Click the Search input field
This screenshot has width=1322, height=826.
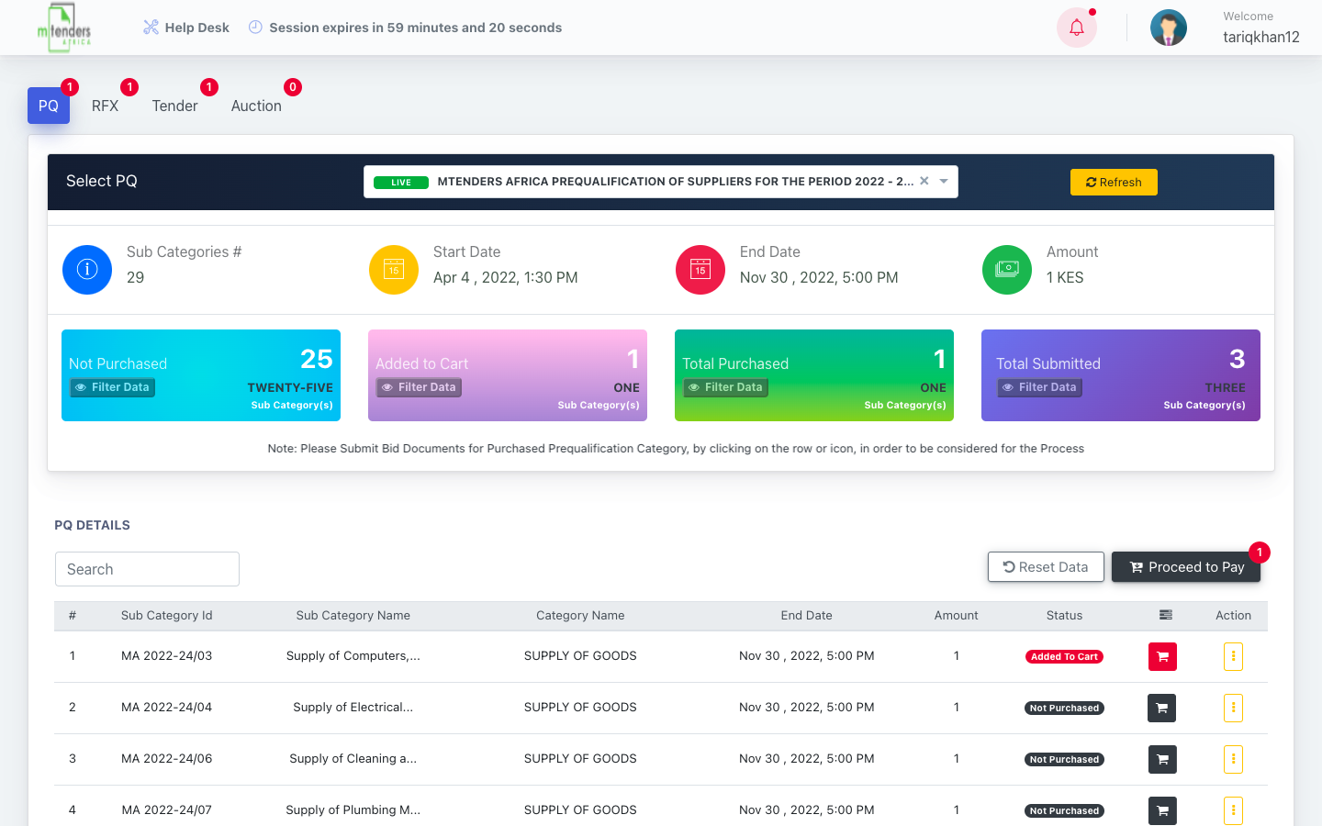[147, 569]
